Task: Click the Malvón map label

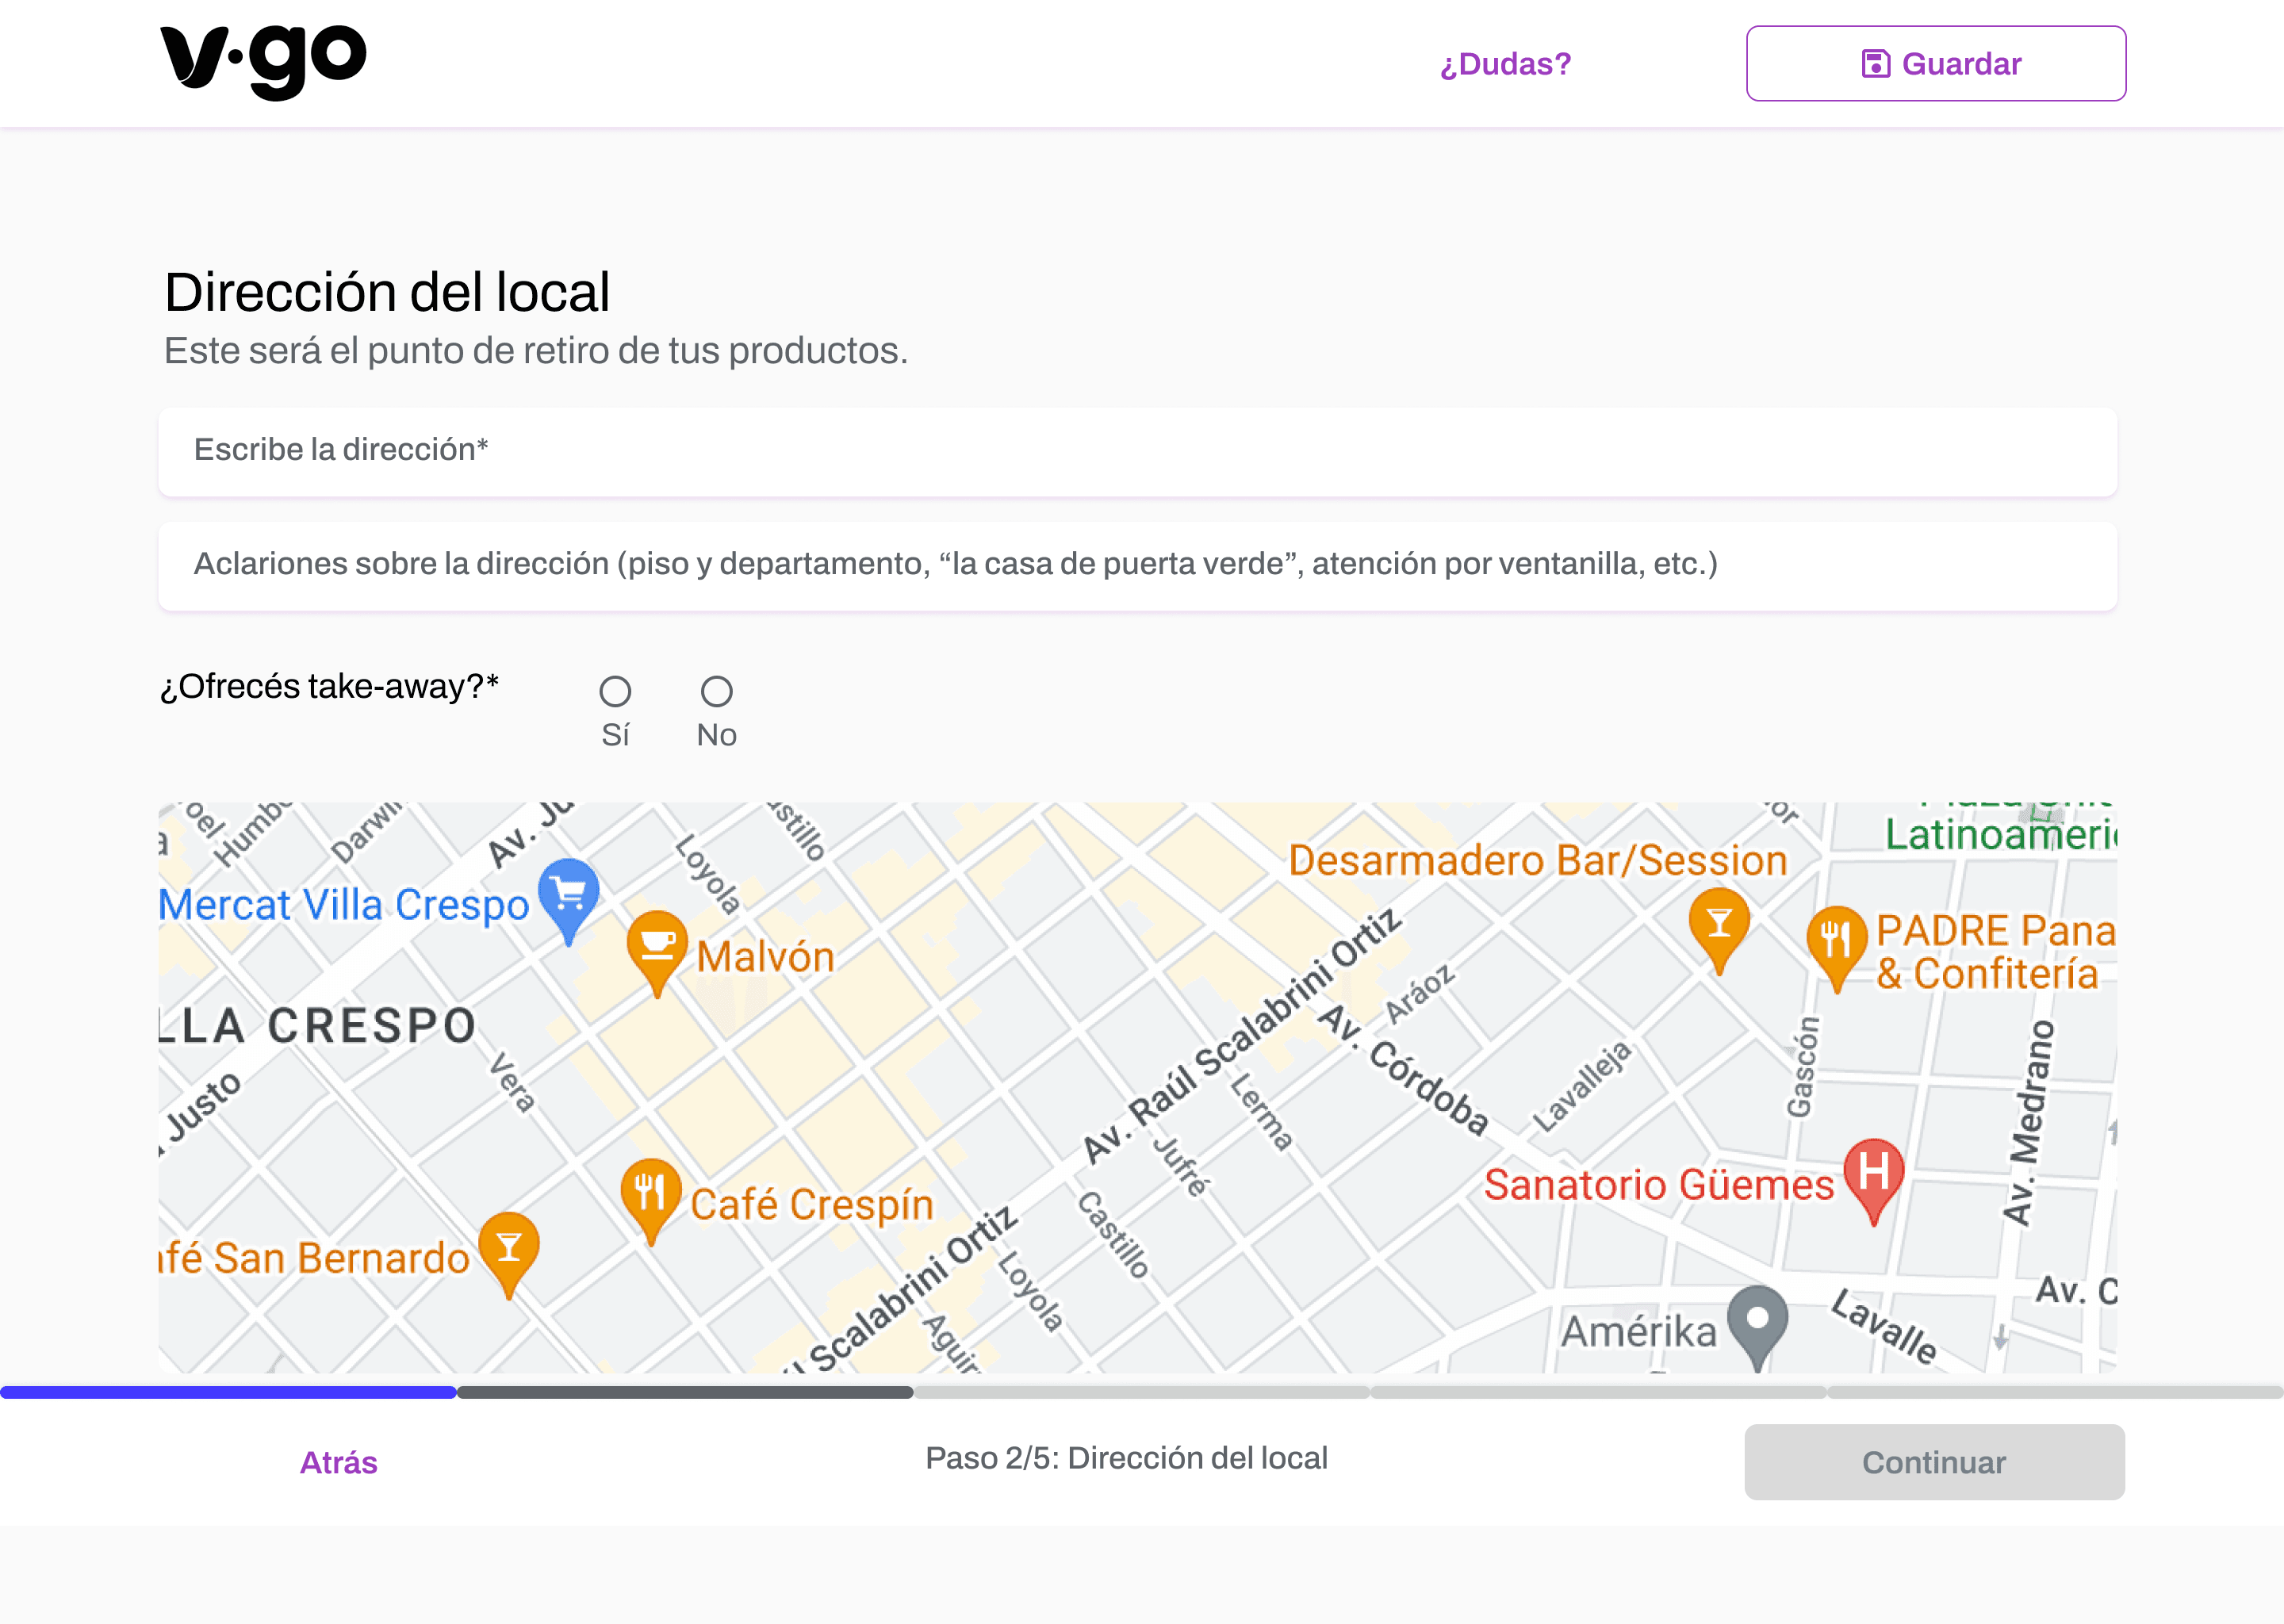Action: [765, 957]
